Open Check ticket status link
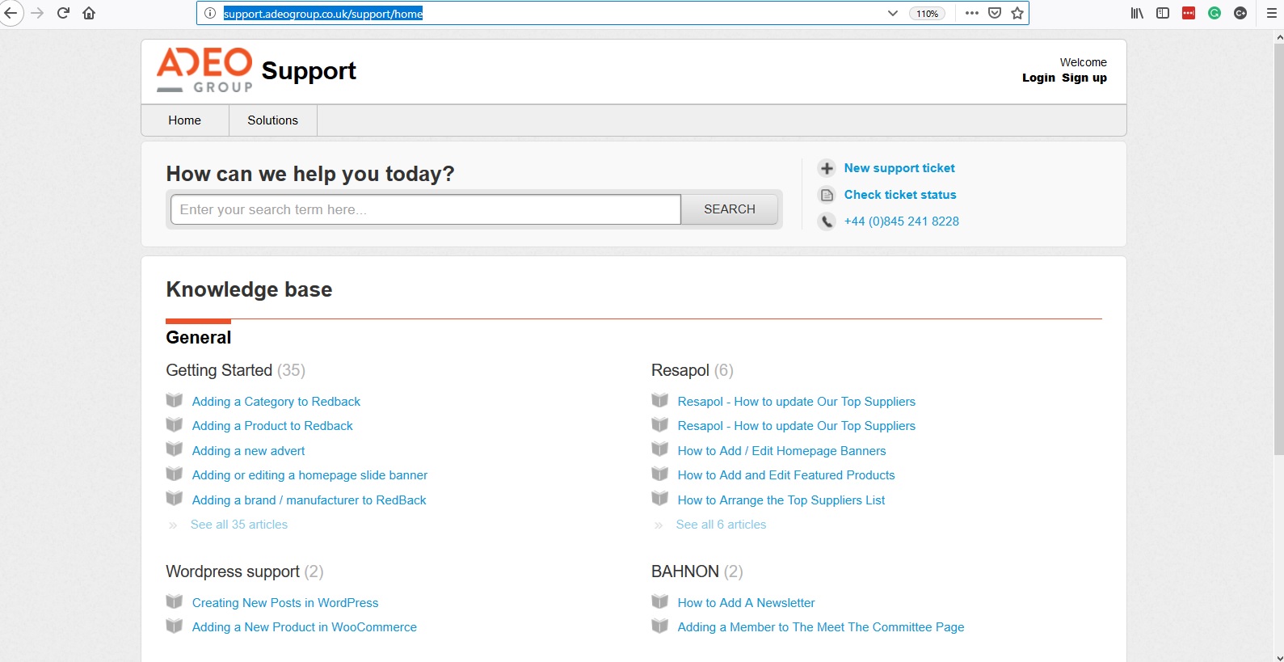The height and width of the screenshot is (662, 1284). (x=900, y=195)
